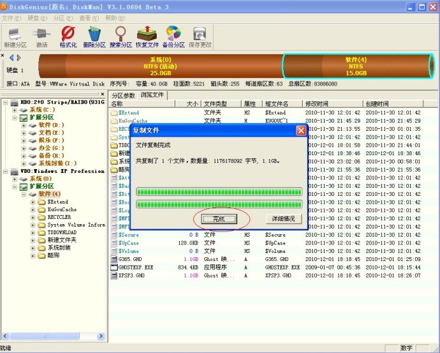440x353 pixels.
Task: Sort file list by 名称 column
Action: (142, 104)
